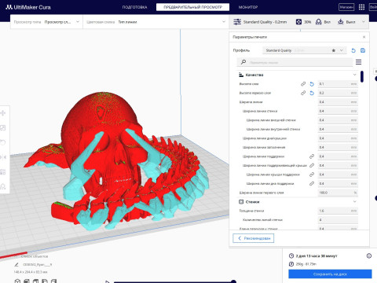Collapse the Стенки section chevron
The image size is (377, 283).
[x=354, y=202]
